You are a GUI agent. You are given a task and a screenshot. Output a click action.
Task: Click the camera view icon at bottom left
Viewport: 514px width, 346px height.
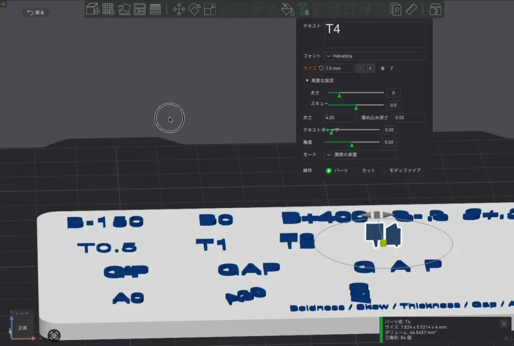tap(54, 335)
